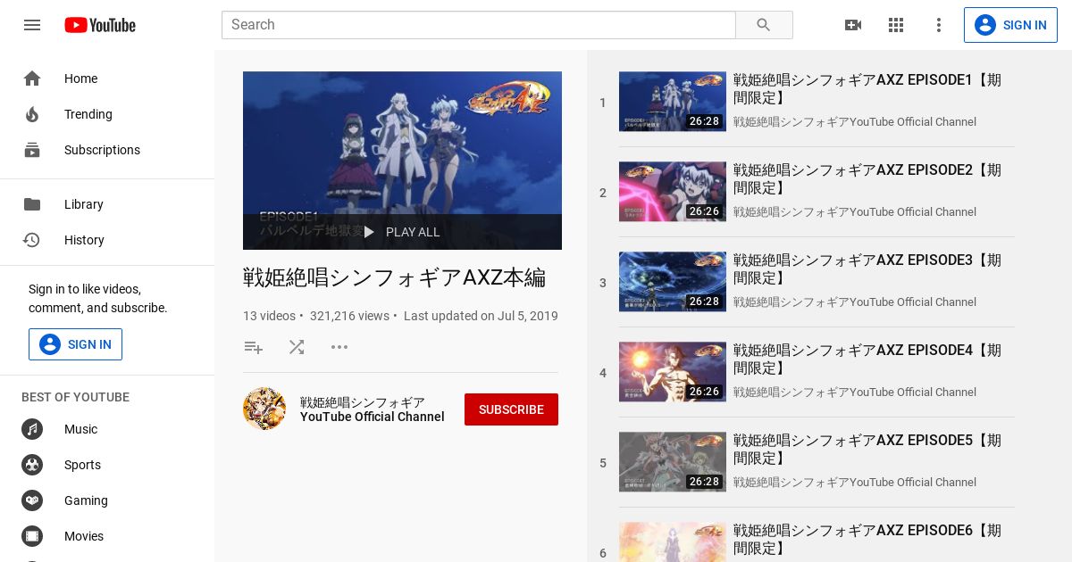Click the Sports category icon

32,465
